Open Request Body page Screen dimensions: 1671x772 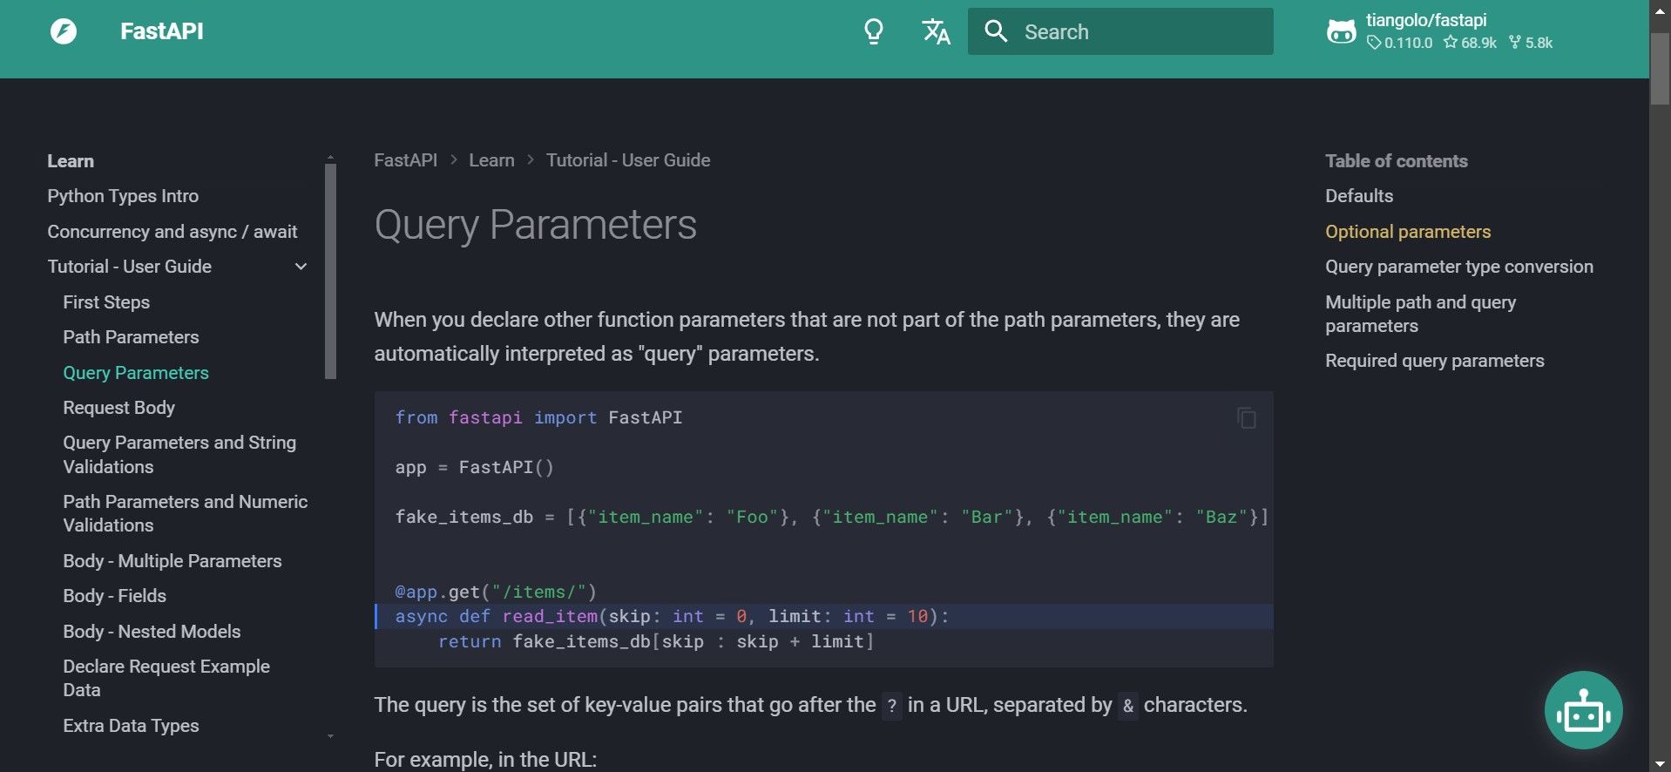118,408
